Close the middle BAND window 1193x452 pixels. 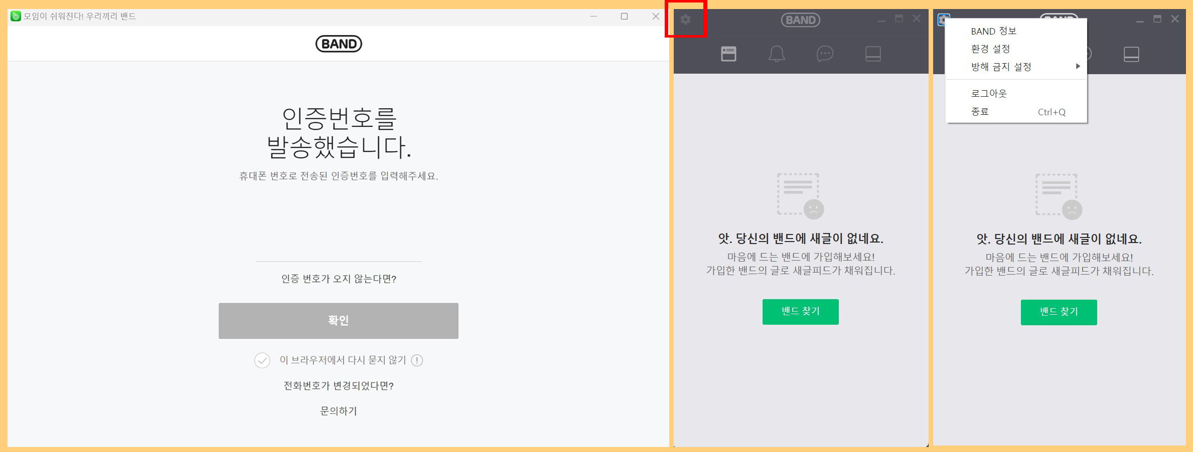point(917,19)
